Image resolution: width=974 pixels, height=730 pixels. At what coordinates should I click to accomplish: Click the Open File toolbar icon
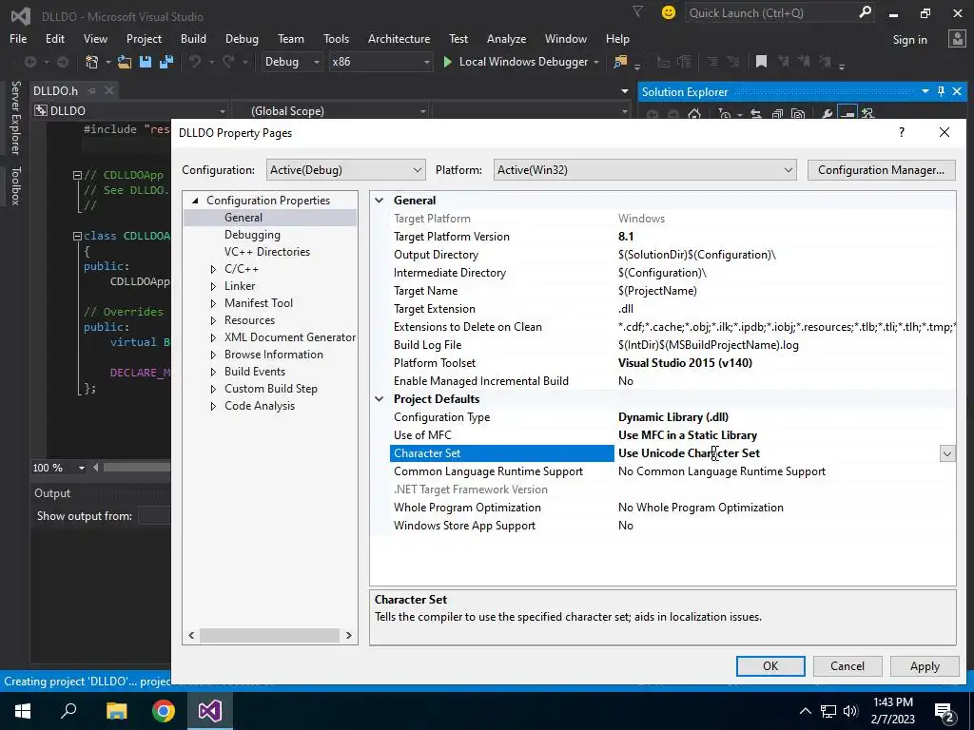[125, 62]
